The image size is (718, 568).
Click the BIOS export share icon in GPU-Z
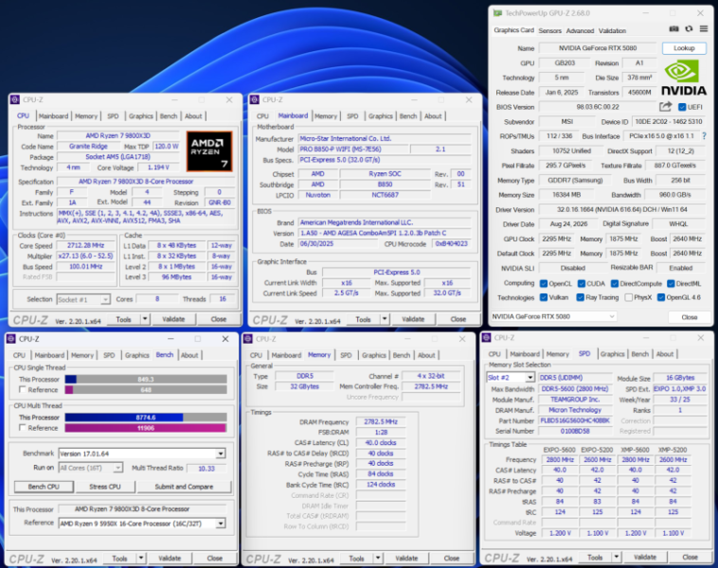tap(665, 107)
